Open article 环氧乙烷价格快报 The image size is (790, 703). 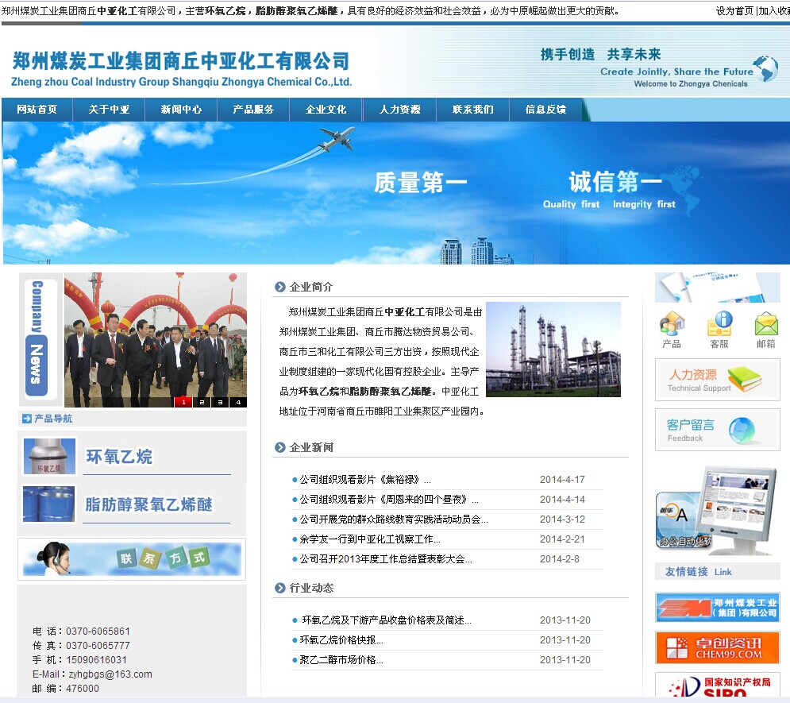[341, 640]
